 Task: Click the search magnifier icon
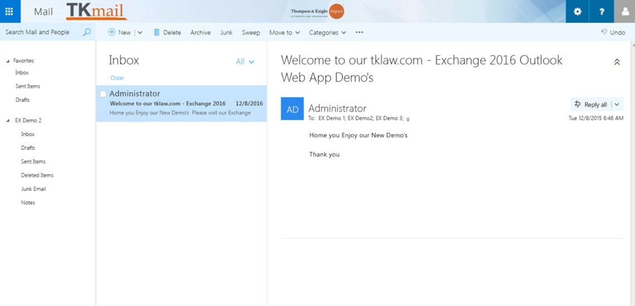click(86, 32)
